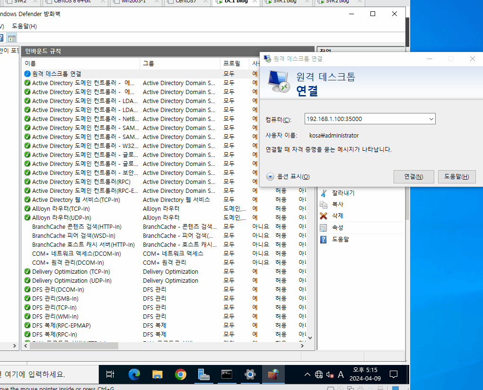Click the help icon in firewall toolbar
Image resolution: width=483 pixels, height=390 pixels.
click(x=1, y=38)
